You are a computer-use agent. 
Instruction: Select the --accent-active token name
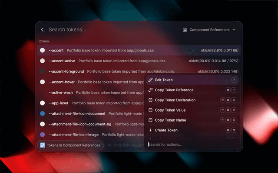click(62, 61)
